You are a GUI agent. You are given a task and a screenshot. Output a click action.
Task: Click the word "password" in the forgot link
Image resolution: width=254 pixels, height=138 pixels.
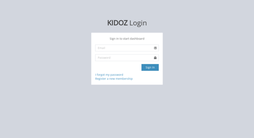tap(117, 75)
